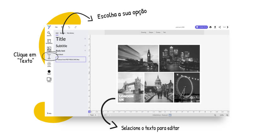This screenshot has height=135, width=263.
Task: Click the redo arrow in the top toolbar
Action: (76, 27)
